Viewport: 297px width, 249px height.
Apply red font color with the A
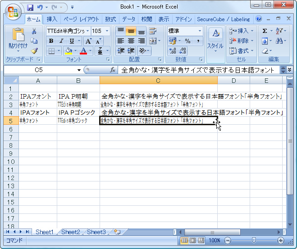coord(83,51)
